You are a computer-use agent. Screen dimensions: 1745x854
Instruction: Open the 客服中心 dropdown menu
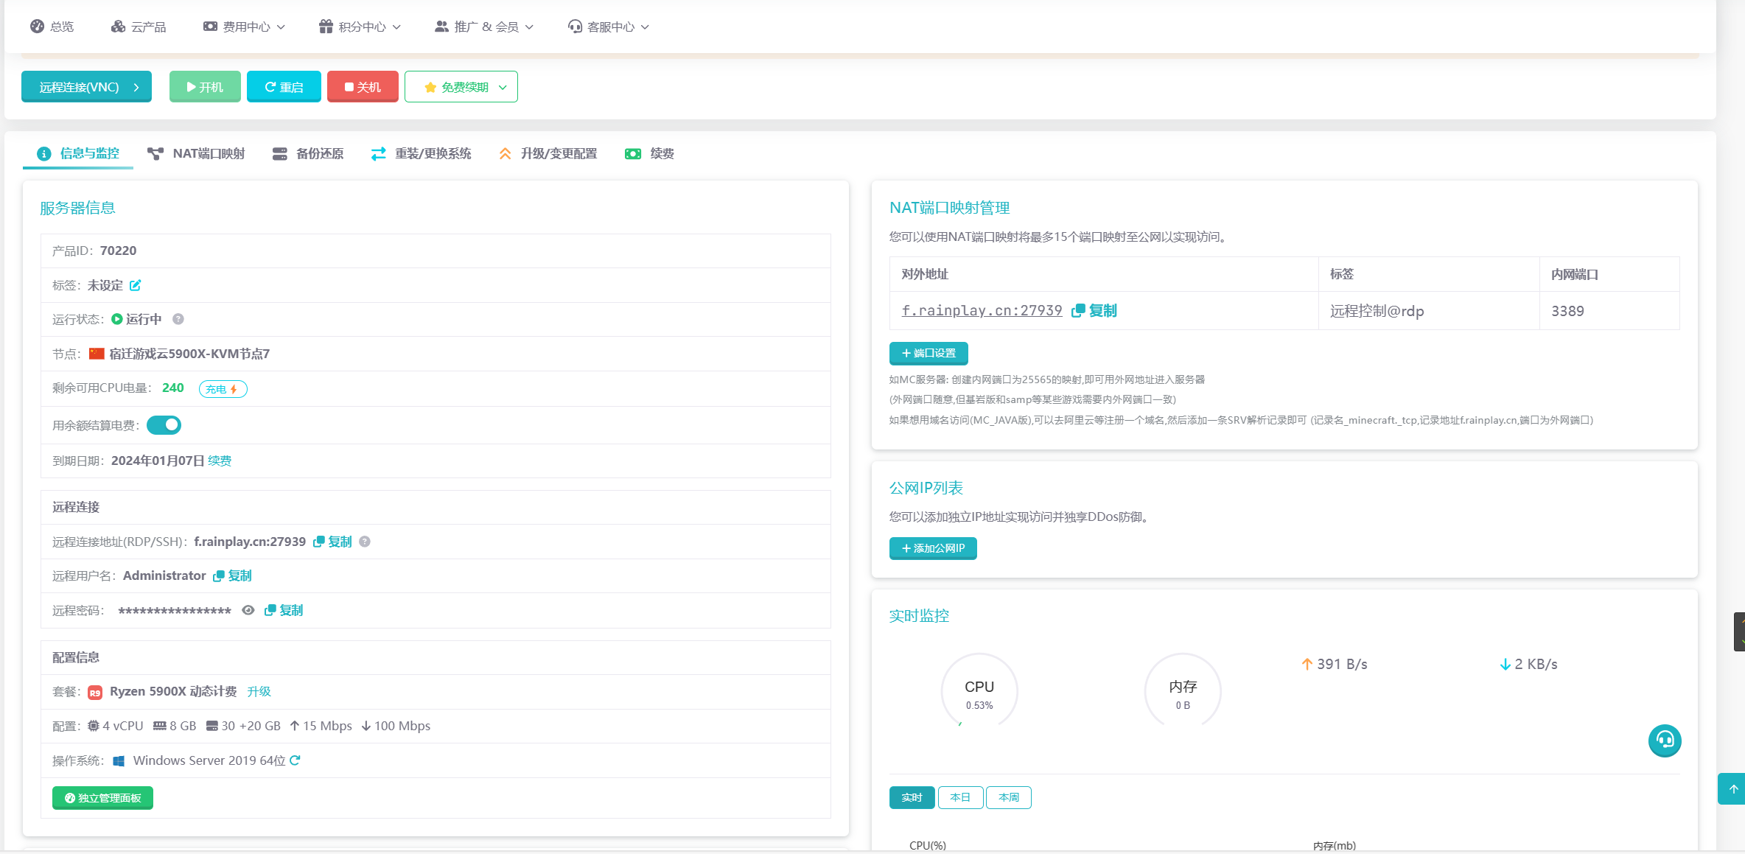click(609, 27)
